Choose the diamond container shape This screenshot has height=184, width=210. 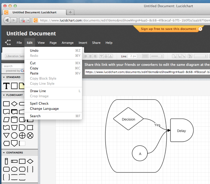pos(30,161)
